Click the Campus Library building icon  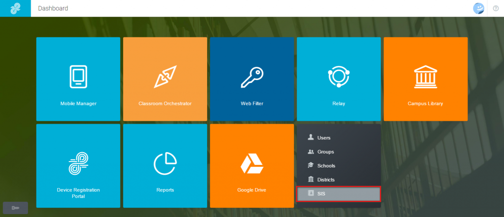425,77
